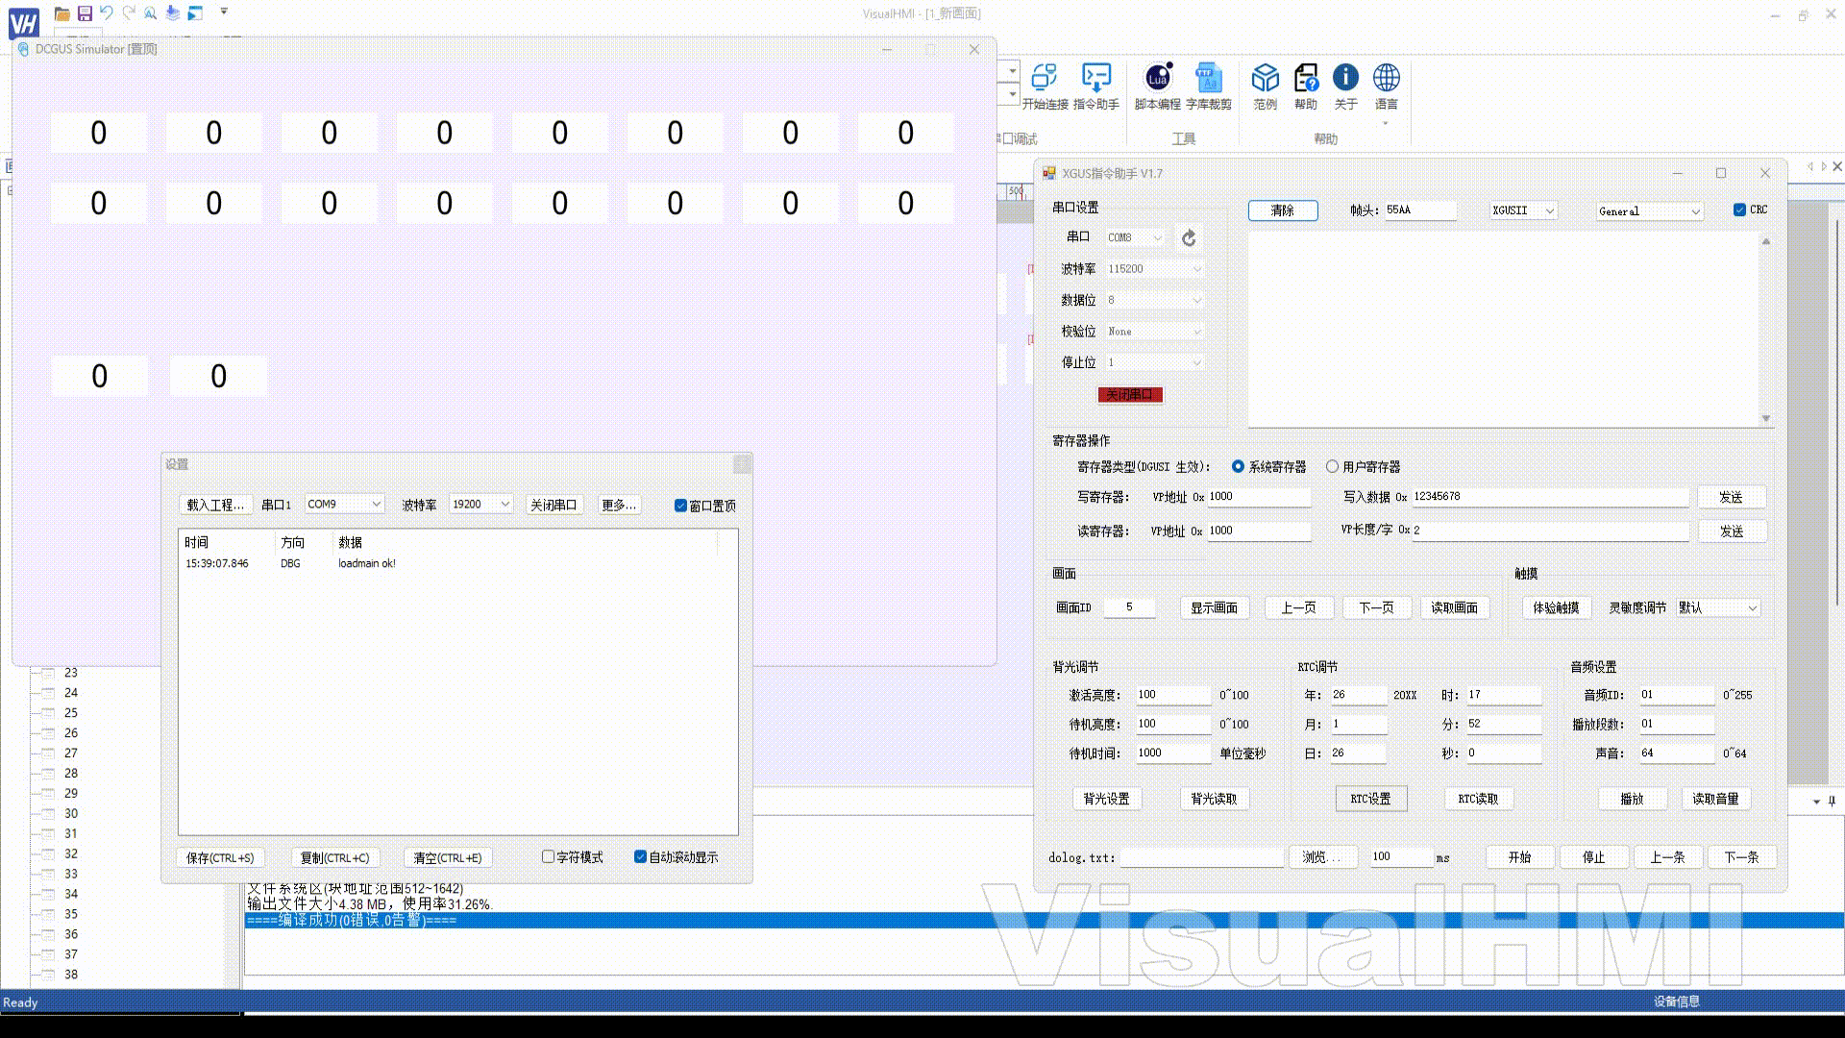
Task: Refresh the serial port list
Action: coord(1189,237)
